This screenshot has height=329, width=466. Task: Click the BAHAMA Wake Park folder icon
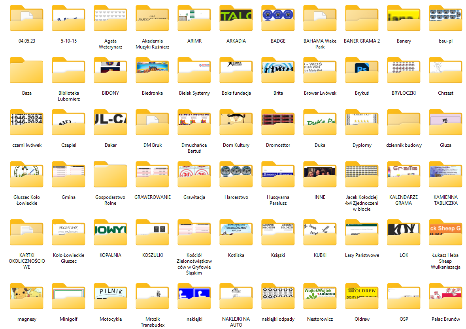tap(320, 18)
